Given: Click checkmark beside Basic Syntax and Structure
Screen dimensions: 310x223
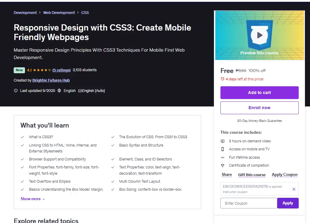Looking at the screenshot, I should click(x=113, y=145).
